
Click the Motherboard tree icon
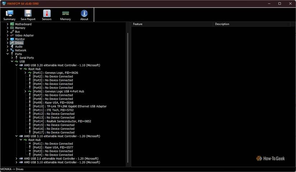coord(12,24)
